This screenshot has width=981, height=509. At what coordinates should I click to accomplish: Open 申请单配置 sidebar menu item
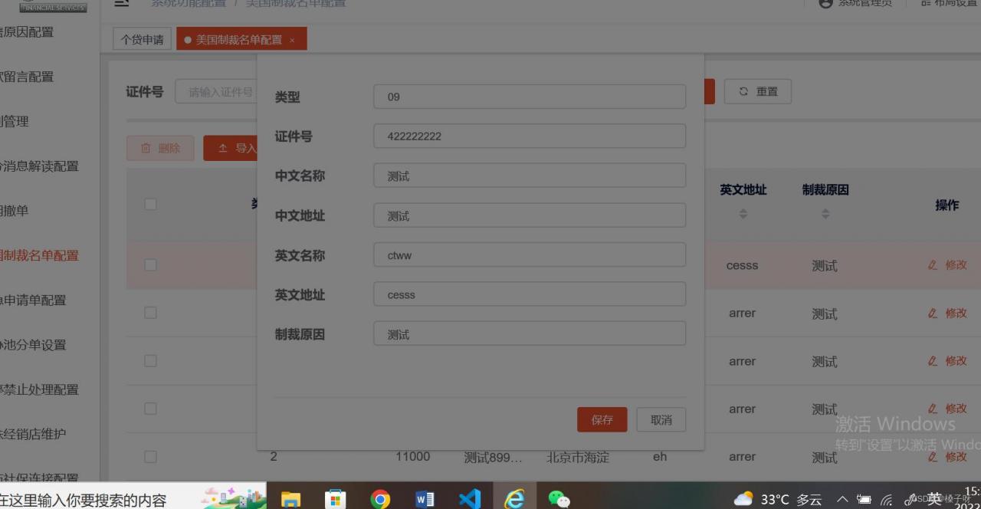(x=33, y=300)
